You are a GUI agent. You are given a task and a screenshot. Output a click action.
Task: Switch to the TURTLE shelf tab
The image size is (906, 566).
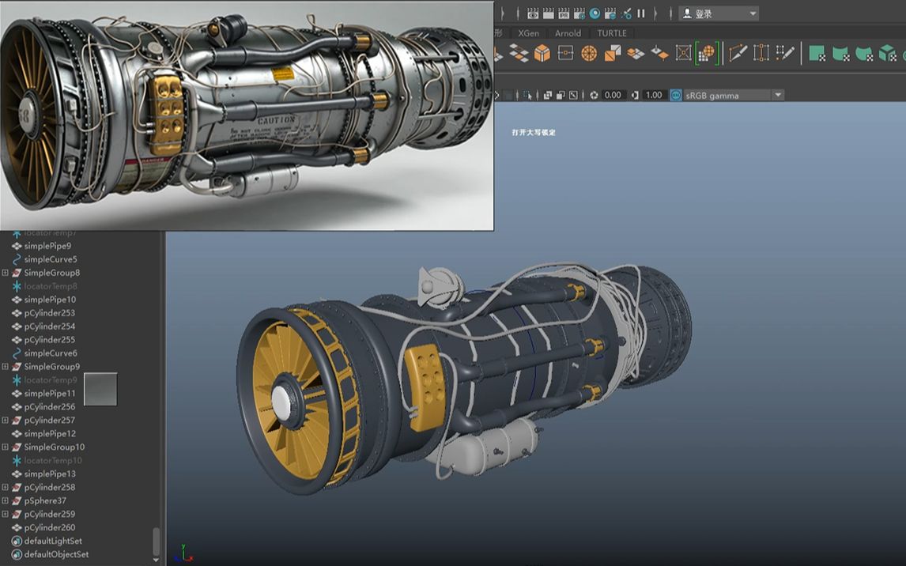[611, 33]
